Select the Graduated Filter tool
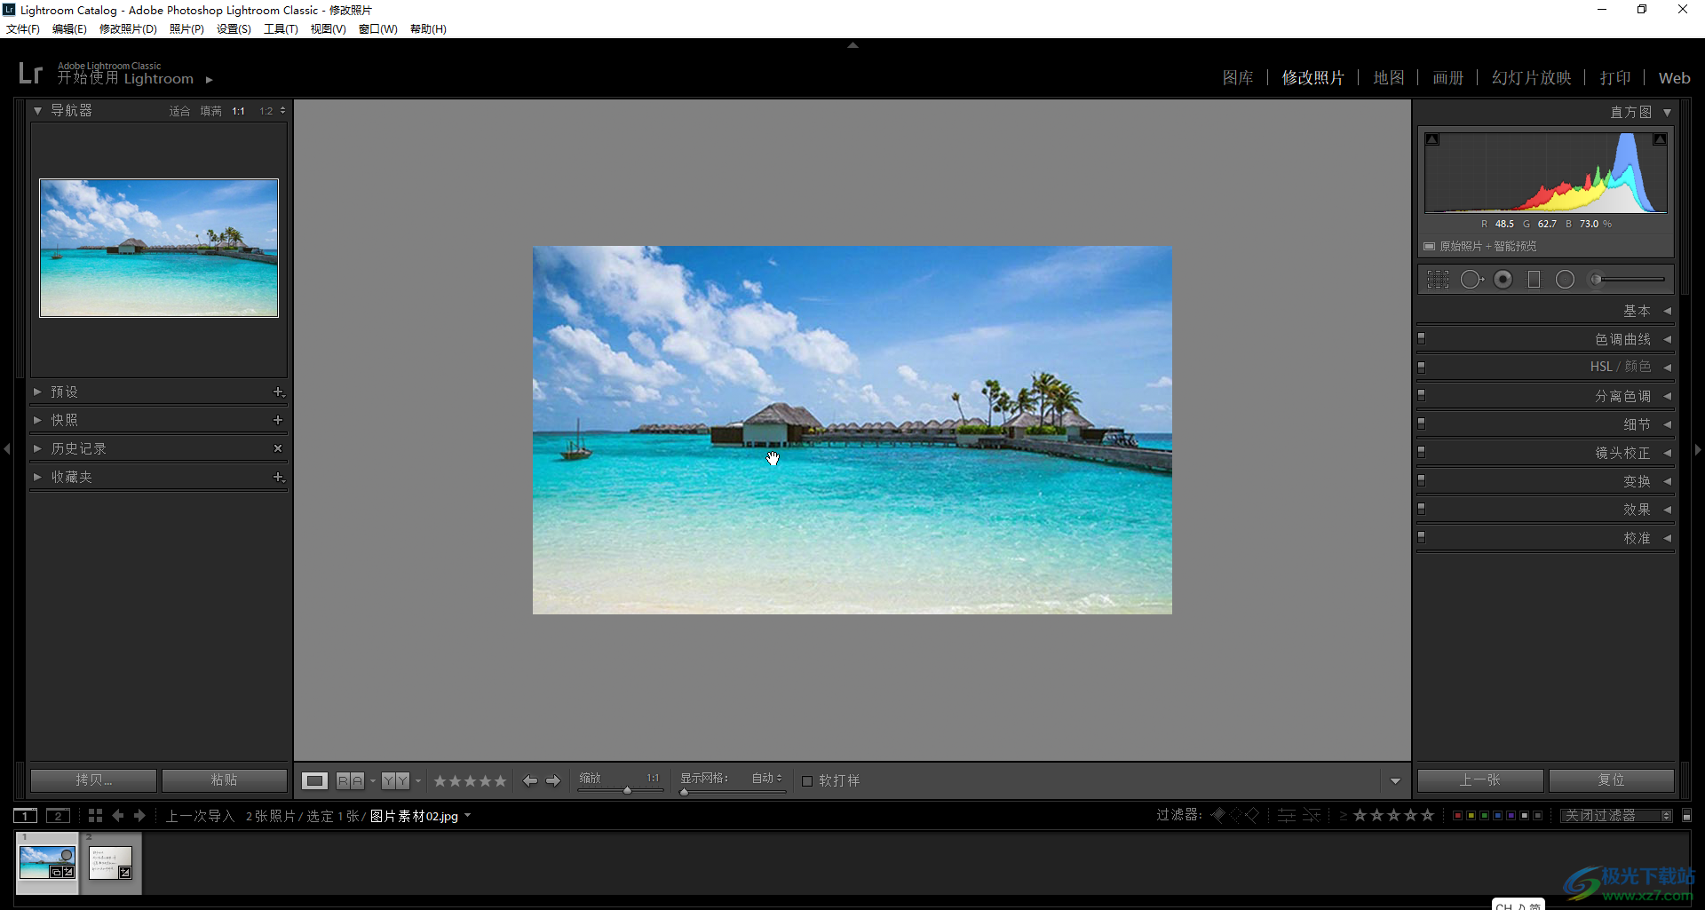 (x=1534, y=280)
